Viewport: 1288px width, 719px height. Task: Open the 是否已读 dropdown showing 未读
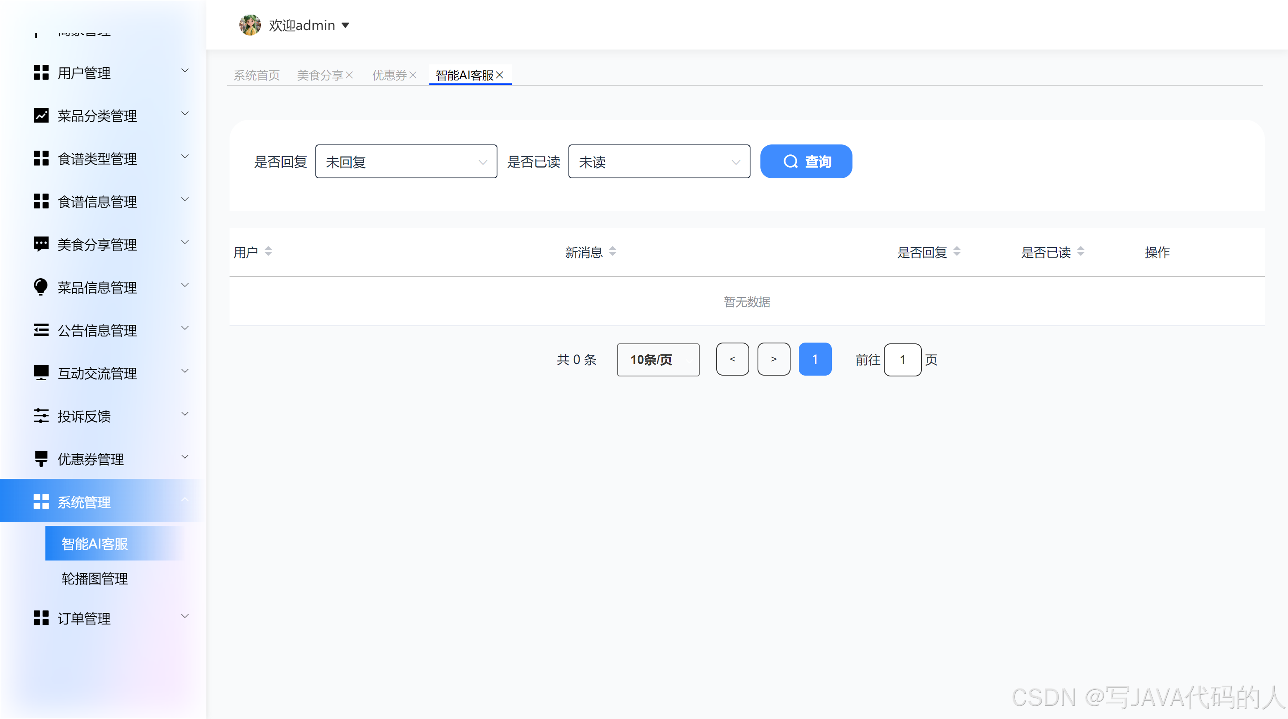click(x=660, y=161)
